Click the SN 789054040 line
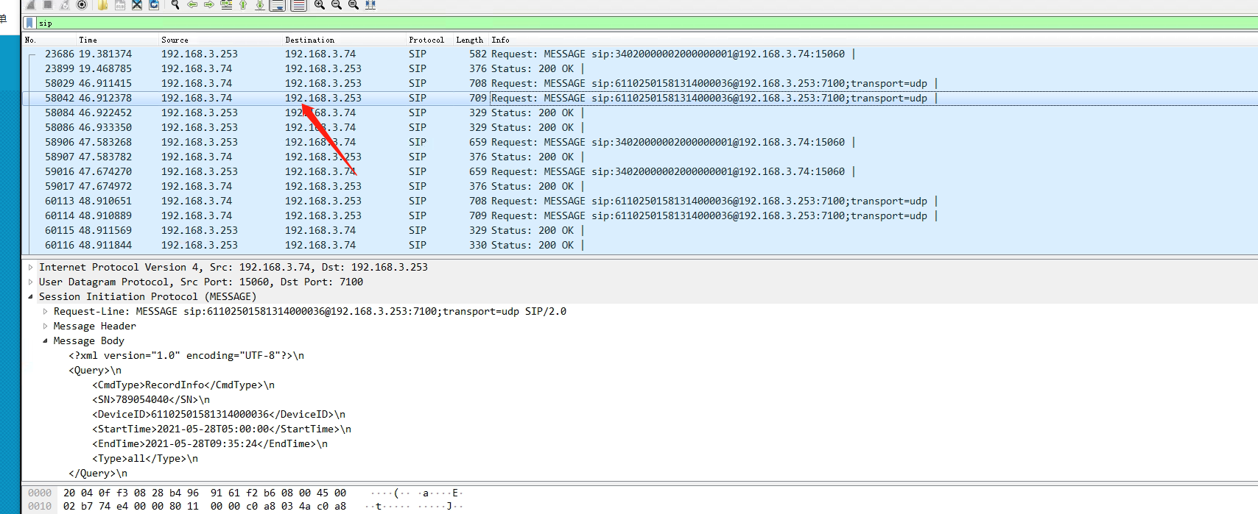 click(151, 399)
